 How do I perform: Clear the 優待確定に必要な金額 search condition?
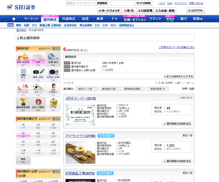(67, 70)
